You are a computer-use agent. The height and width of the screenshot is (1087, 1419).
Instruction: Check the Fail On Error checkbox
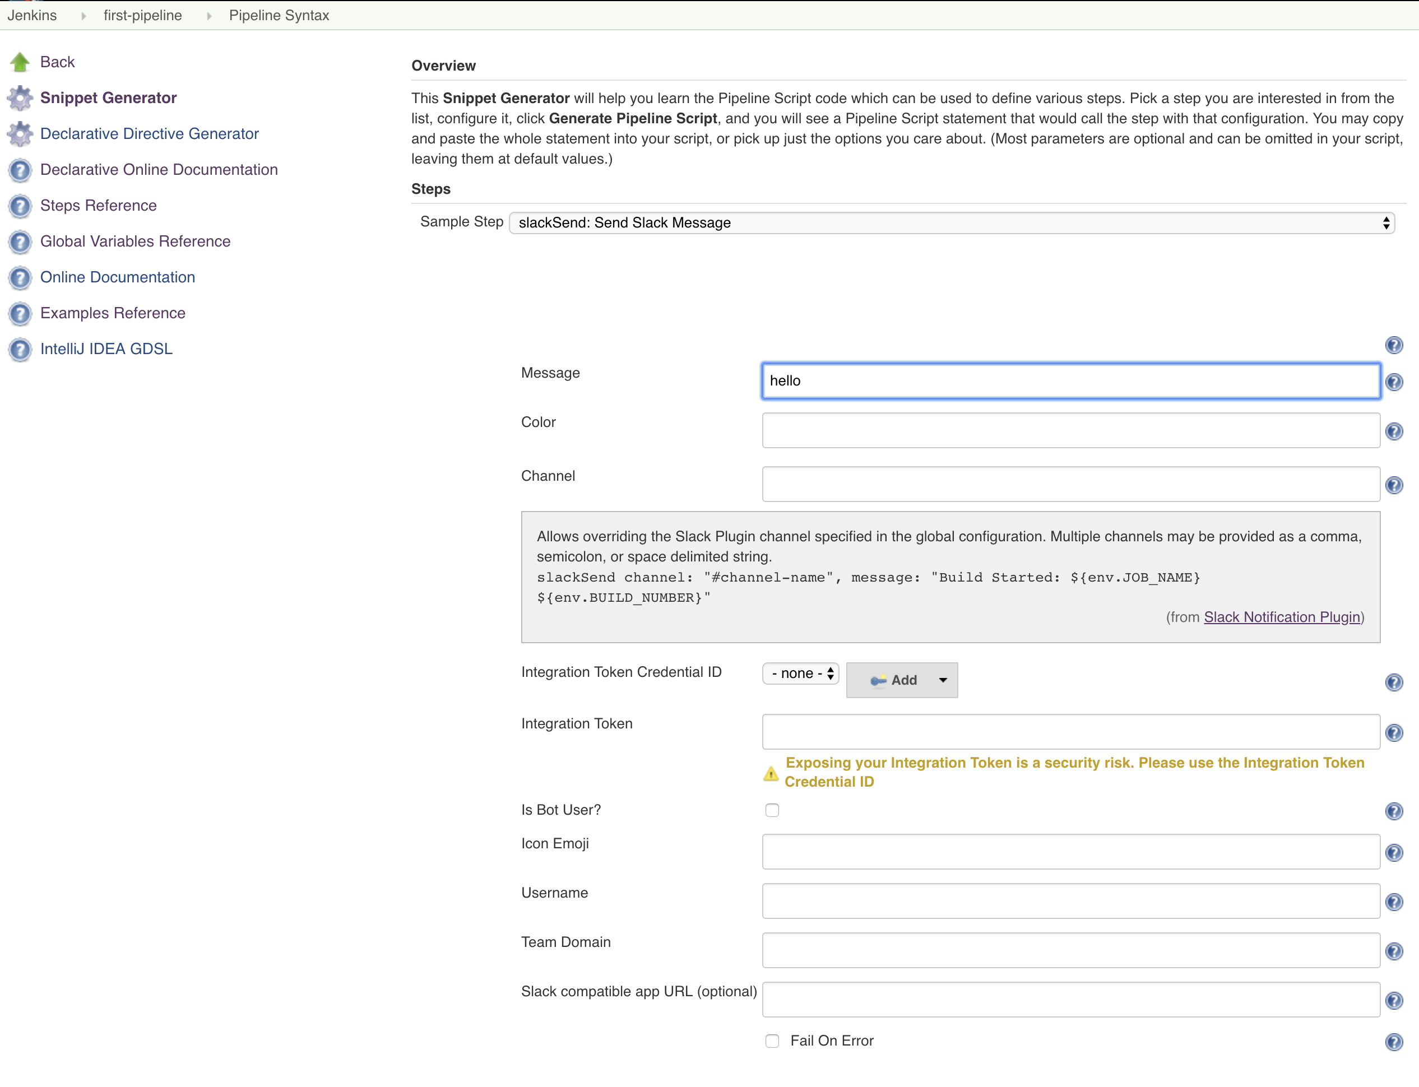(x=772, y=1040)
